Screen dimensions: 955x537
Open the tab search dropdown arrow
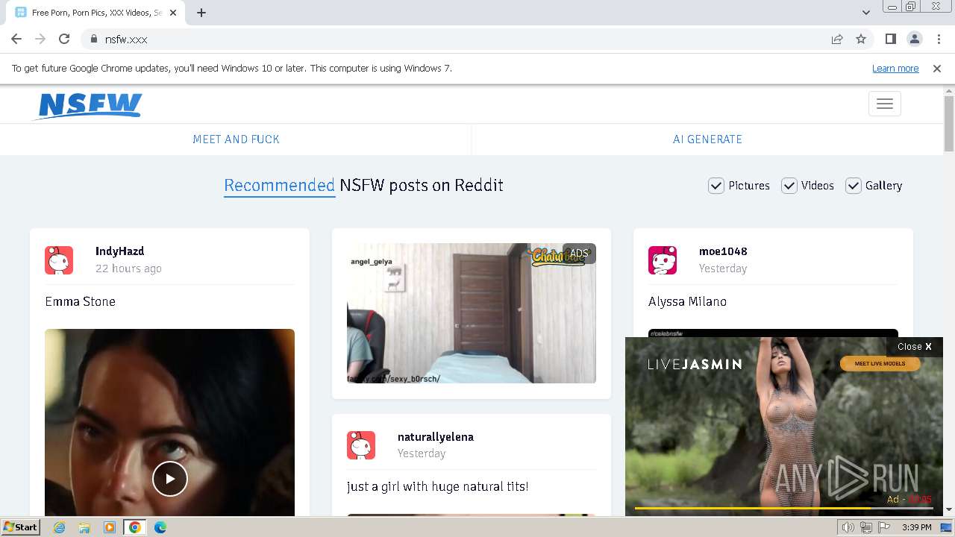point(866,12)
